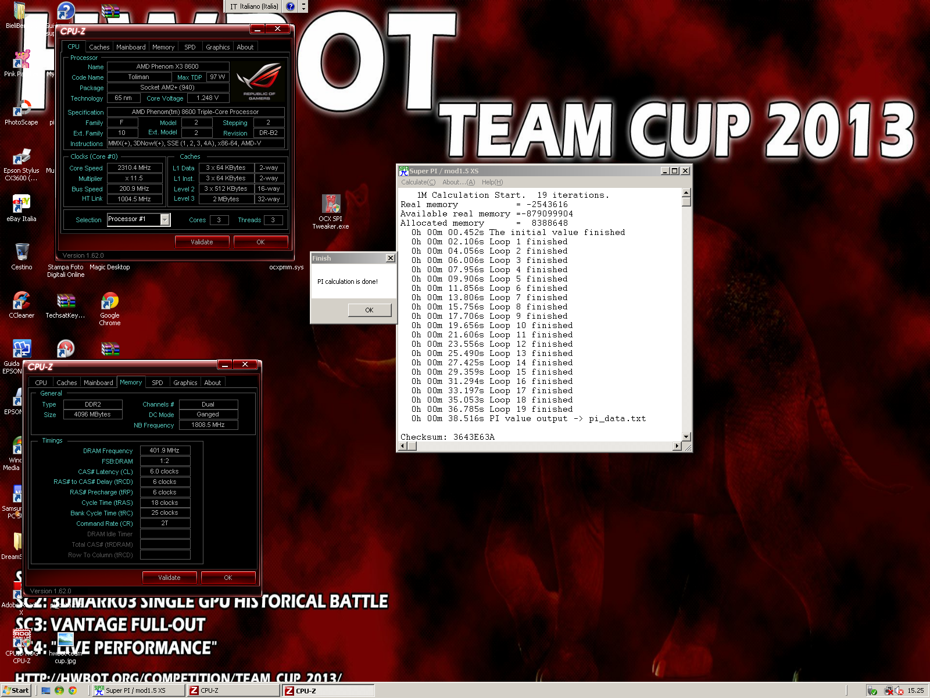Open the OCX SPI Tweaker.exe icon

331,204
